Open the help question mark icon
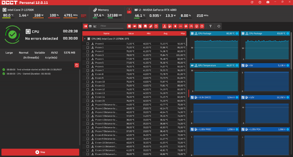The width and height of the screenshot is (293, 157). pos(260,3)
